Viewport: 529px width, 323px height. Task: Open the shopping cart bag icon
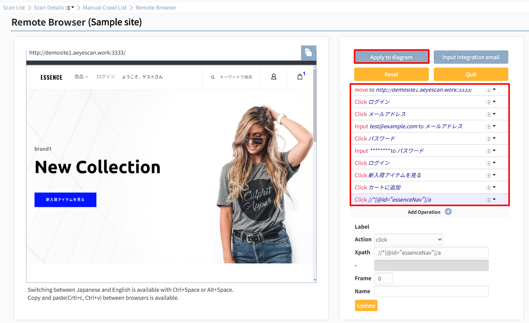click(x=300, y=77)
